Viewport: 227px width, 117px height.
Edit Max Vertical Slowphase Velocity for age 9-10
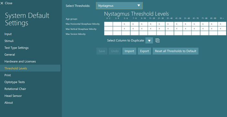(x=143, y=29)
